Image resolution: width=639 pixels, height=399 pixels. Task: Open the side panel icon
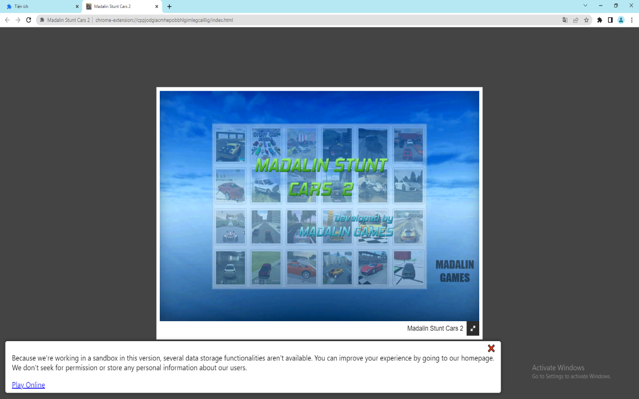coord(610,20)
